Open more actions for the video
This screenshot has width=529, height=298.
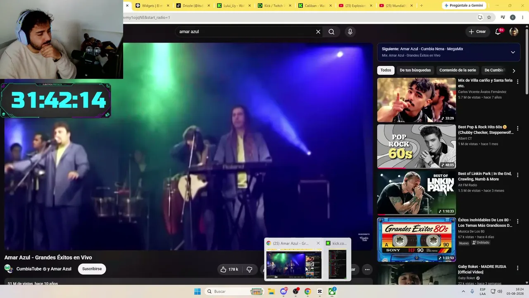tap(367, 269)
